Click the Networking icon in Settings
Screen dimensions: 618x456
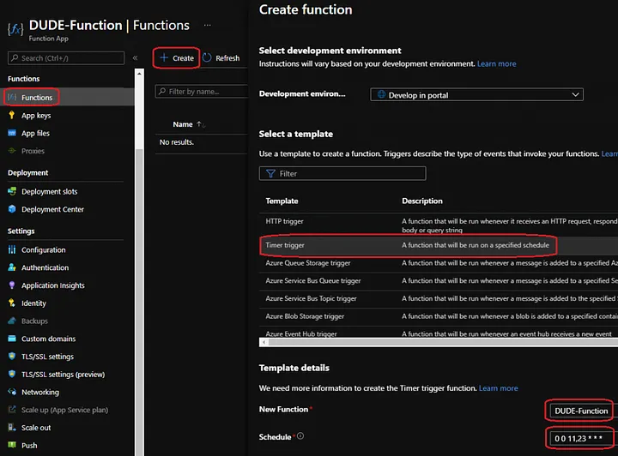(x=12, y=393)
